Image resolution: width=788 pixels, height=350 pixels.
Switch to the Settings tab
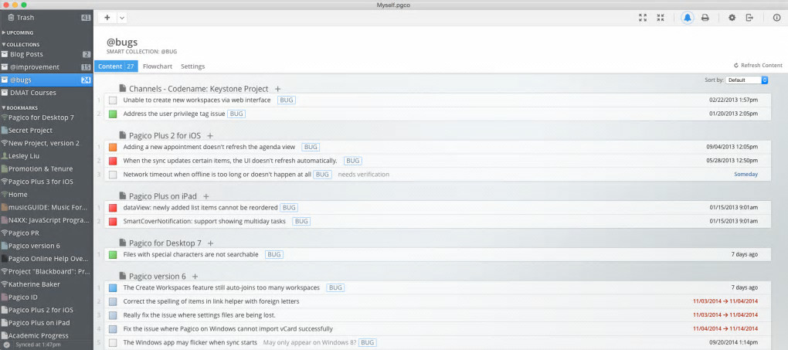coord(193,66)
